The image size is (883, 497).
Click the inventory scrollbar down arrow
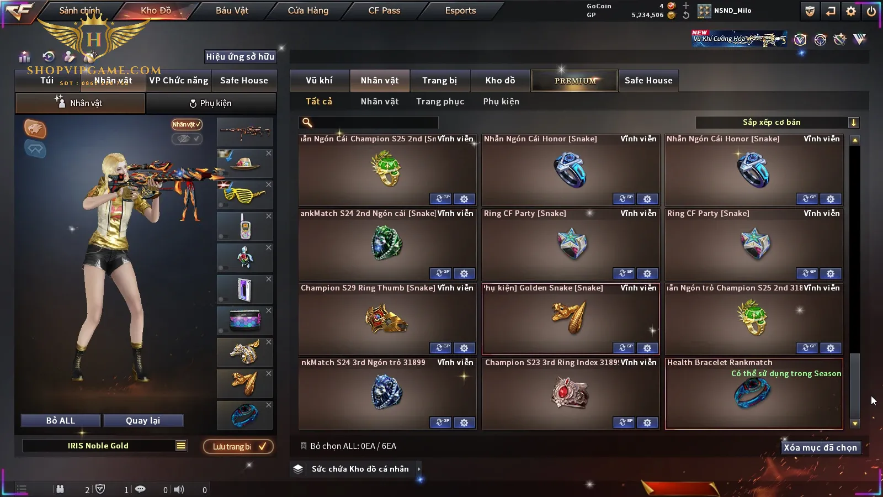point(855,424)
